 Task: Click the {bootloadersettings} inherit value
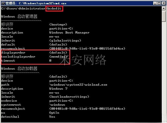[x=69, y=97]
